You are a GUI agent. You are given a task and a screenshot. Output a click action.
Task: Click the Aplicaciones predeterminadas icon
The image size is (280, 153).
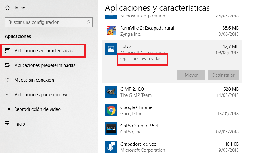(7, 65)
